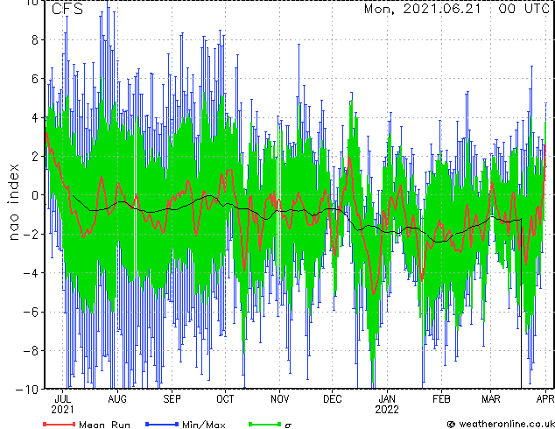This screenshot has width=555, height=429.
Task: Click the y-axis value 0
Action: tap(35, 195)
